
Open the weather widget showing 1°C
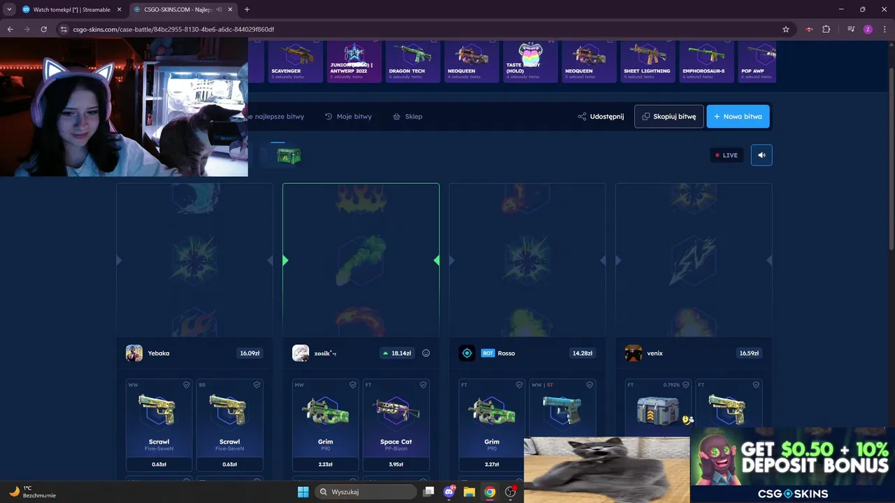tap(33, 492)
